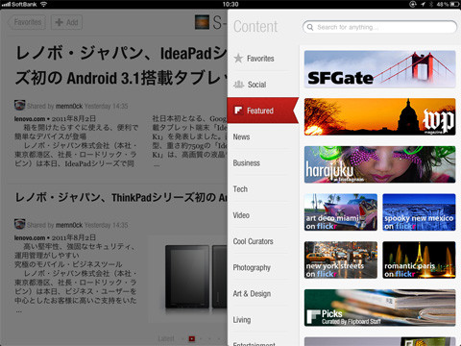Viewport: 461px width, 346px height.
Task: Tap the Add button
Action: tap(66, 22)
